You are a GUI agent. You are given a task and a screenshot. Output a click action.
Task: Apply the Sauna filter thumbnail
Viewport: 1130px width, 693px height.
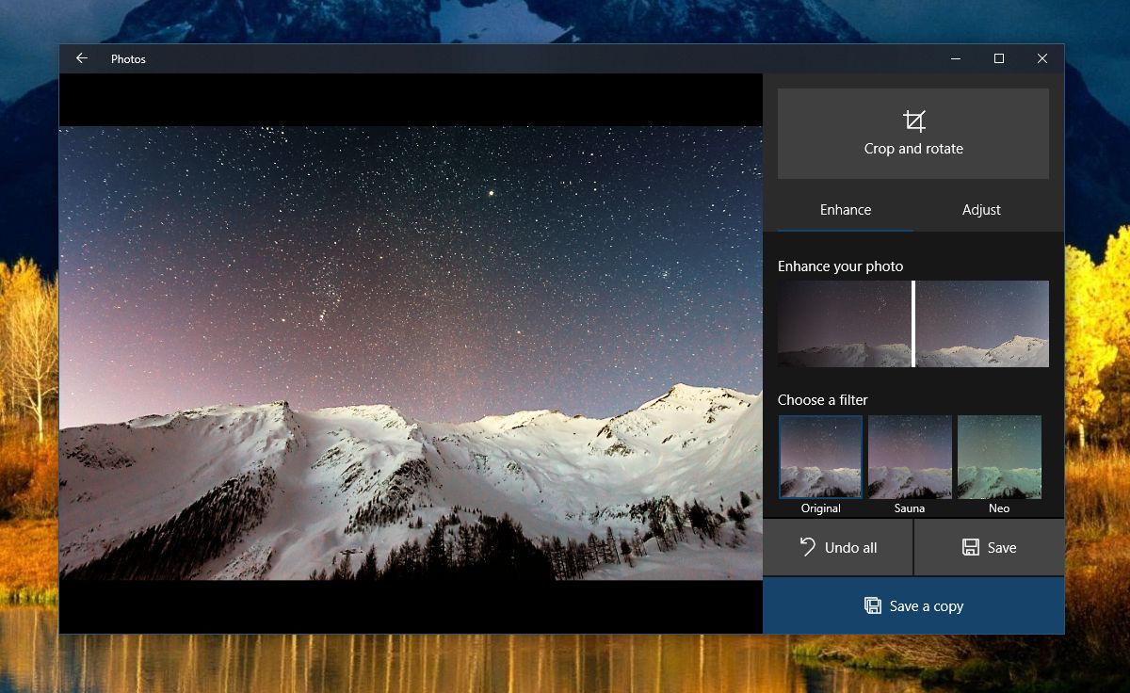[910, 458]
